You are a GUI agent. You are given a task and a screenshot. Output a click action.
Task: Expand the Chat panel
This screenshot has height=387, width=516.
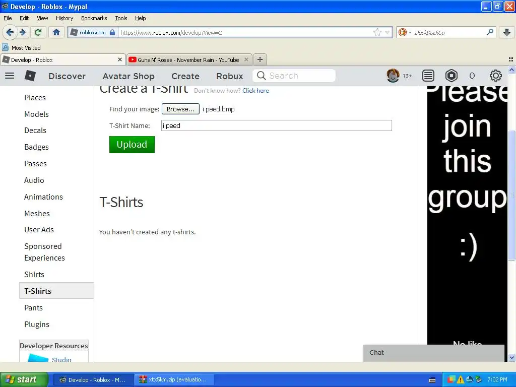point(434,353)
